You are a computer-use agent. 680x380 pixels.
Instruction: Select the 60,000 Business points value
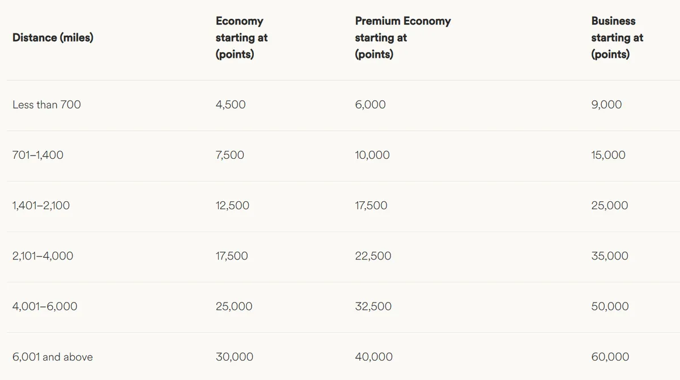[610, 357]
